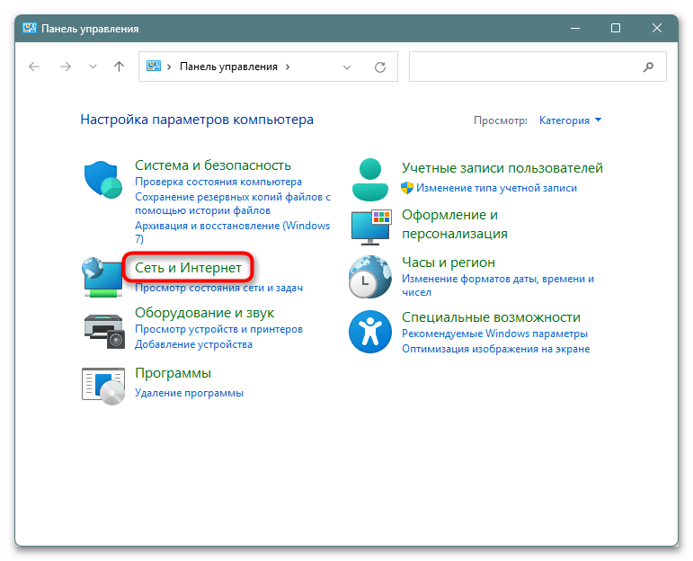Click the Network and Internet globe icon
Screen dimensions: 693x561
[x=102, y=277]
